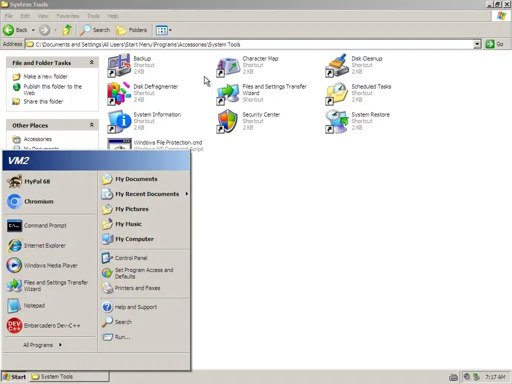Screen dimensions: 512x384
Task: Click the Disk Defragmenter shortcut icon
Action: [x=119, y=93]
